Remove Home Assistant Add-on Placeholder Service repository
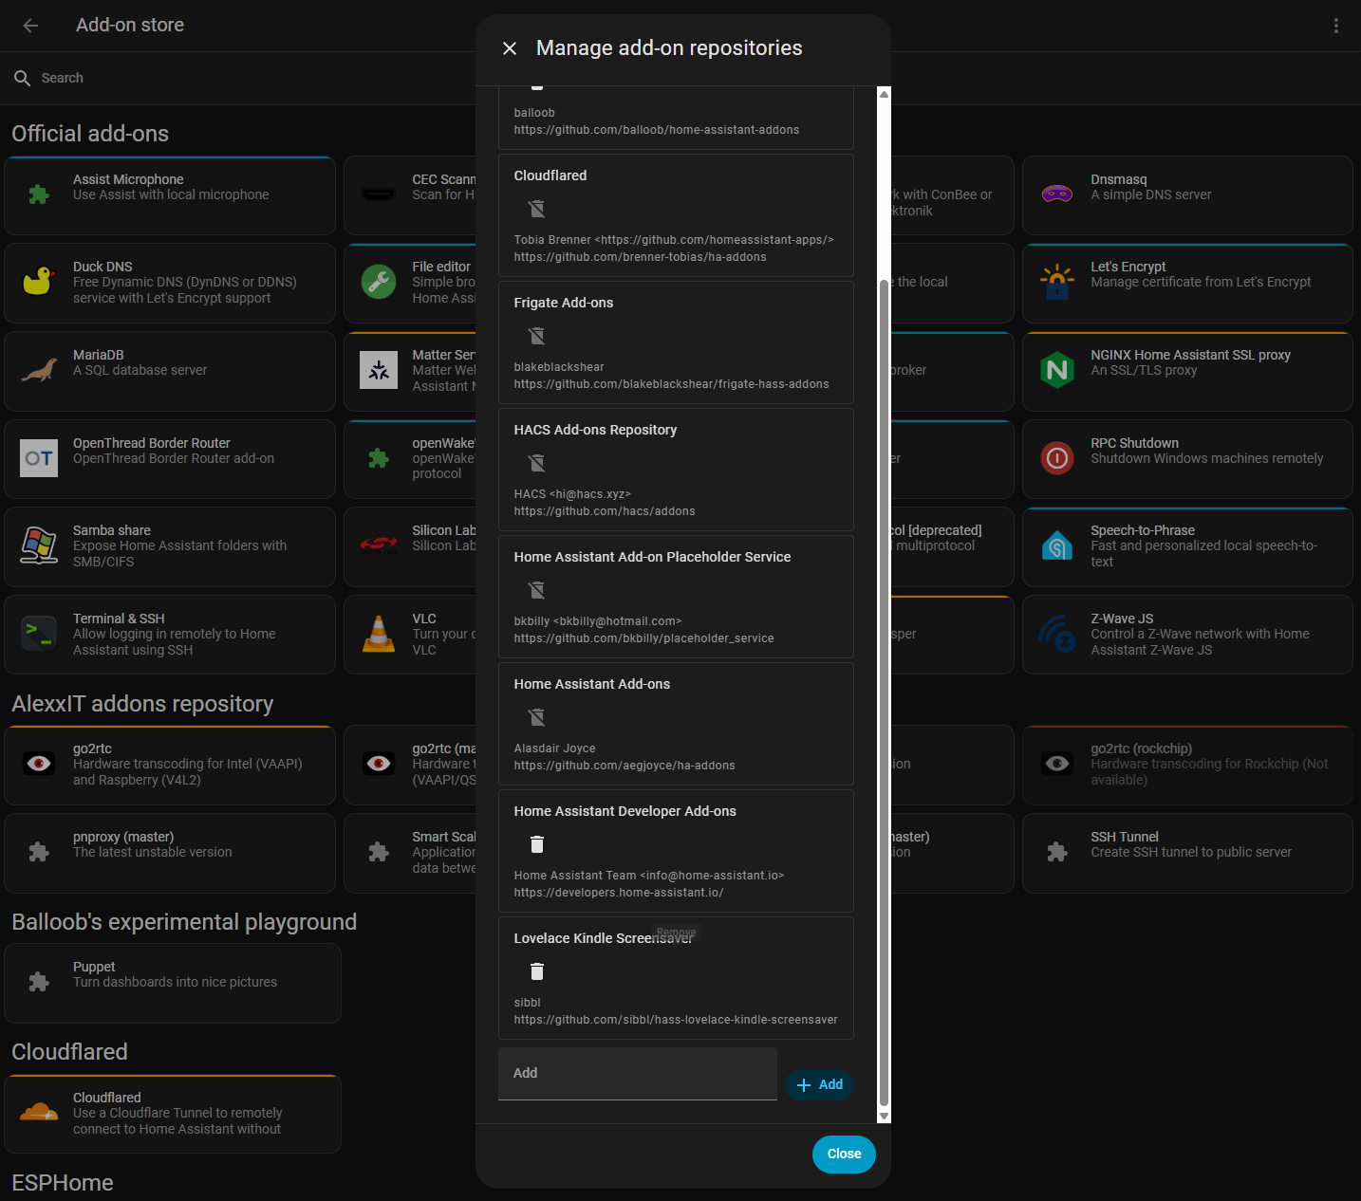Screen dimensions: 1361x1201 [537, 589]
